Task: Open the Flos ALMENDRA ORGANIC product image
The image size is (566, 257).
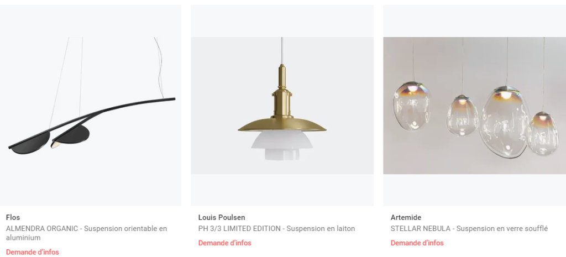Action: click(x=91, y=106)
